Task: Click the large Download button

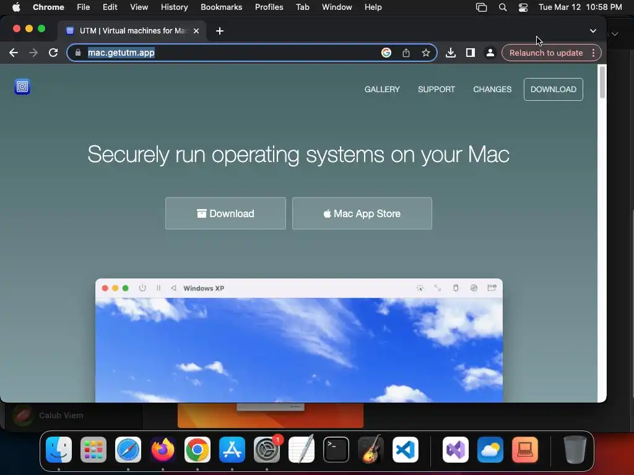Action: (x=225, y=213)
